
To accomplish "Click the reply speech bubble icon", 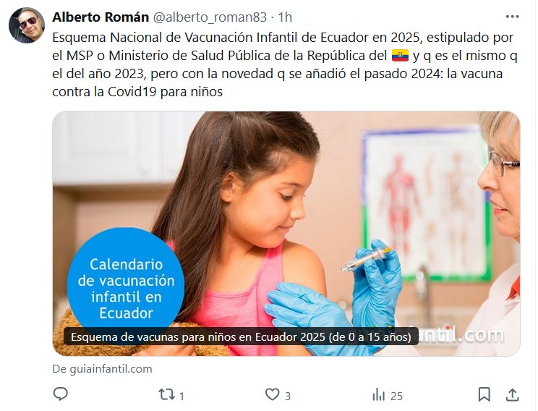I will [61, 394].
